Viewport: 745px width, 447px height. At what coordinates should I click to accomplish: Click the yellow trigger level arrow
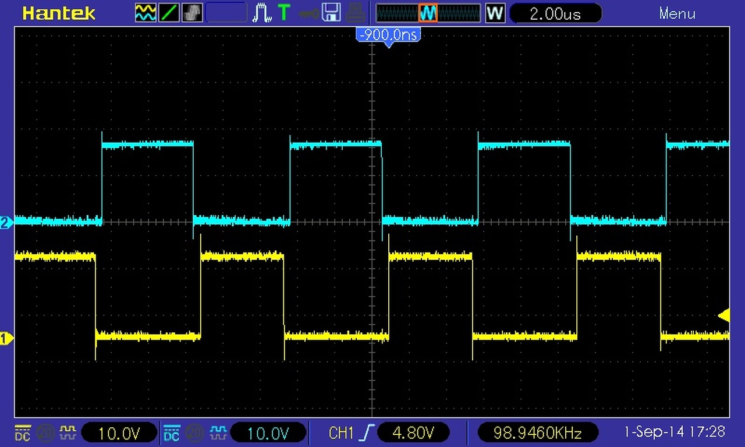coord(723,315)
